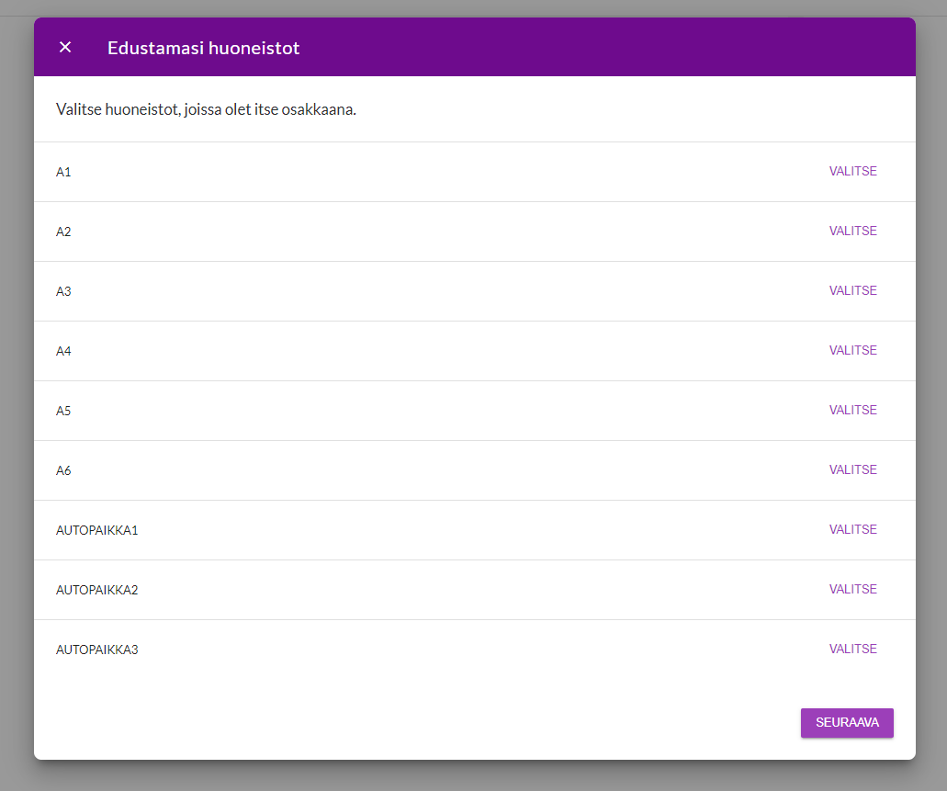Close the Edustamasi huoneistot dialog
Image resolution: width=947 pixels, height=791 pixels.
coord(65,48)
